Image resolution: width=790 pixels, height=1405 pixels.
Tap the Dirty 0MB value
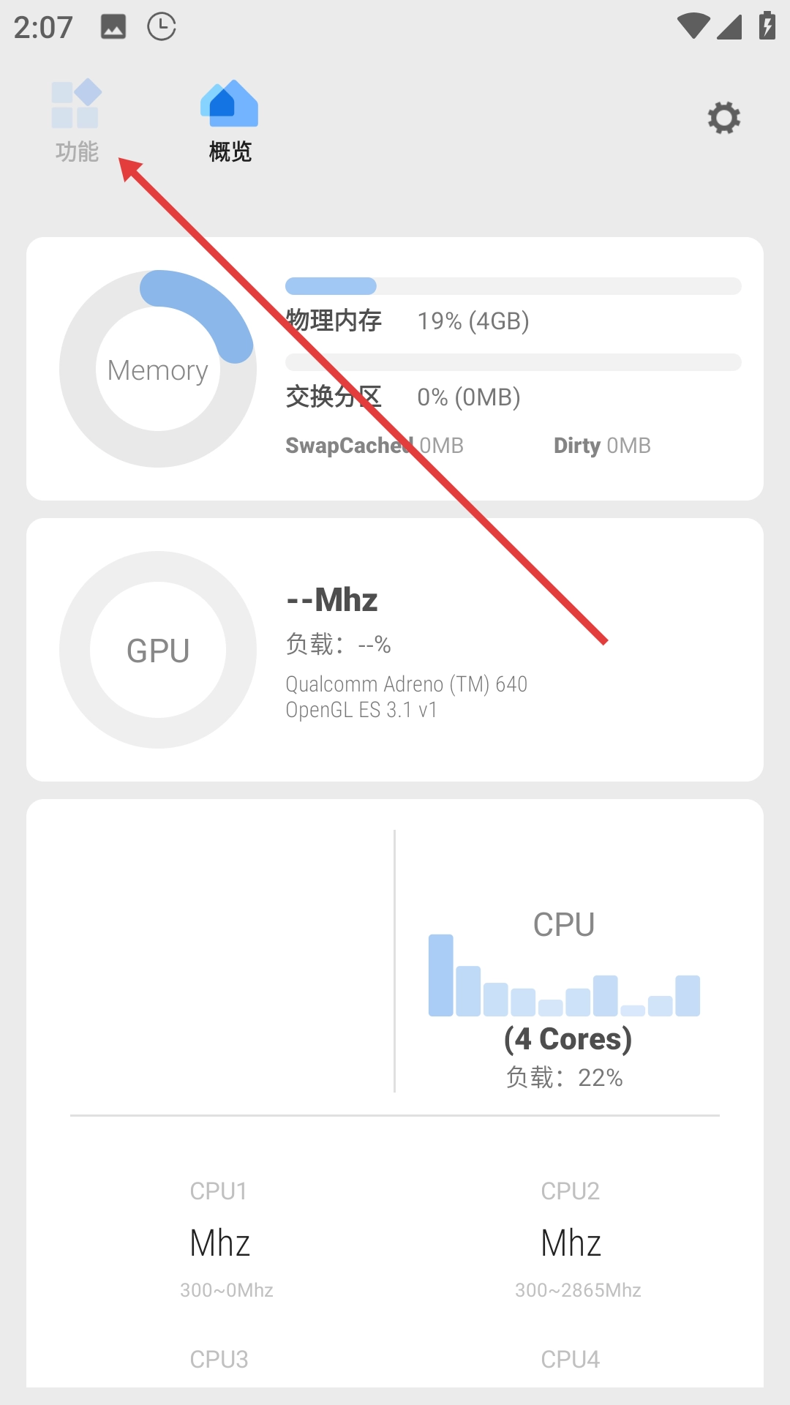[602, 446]
